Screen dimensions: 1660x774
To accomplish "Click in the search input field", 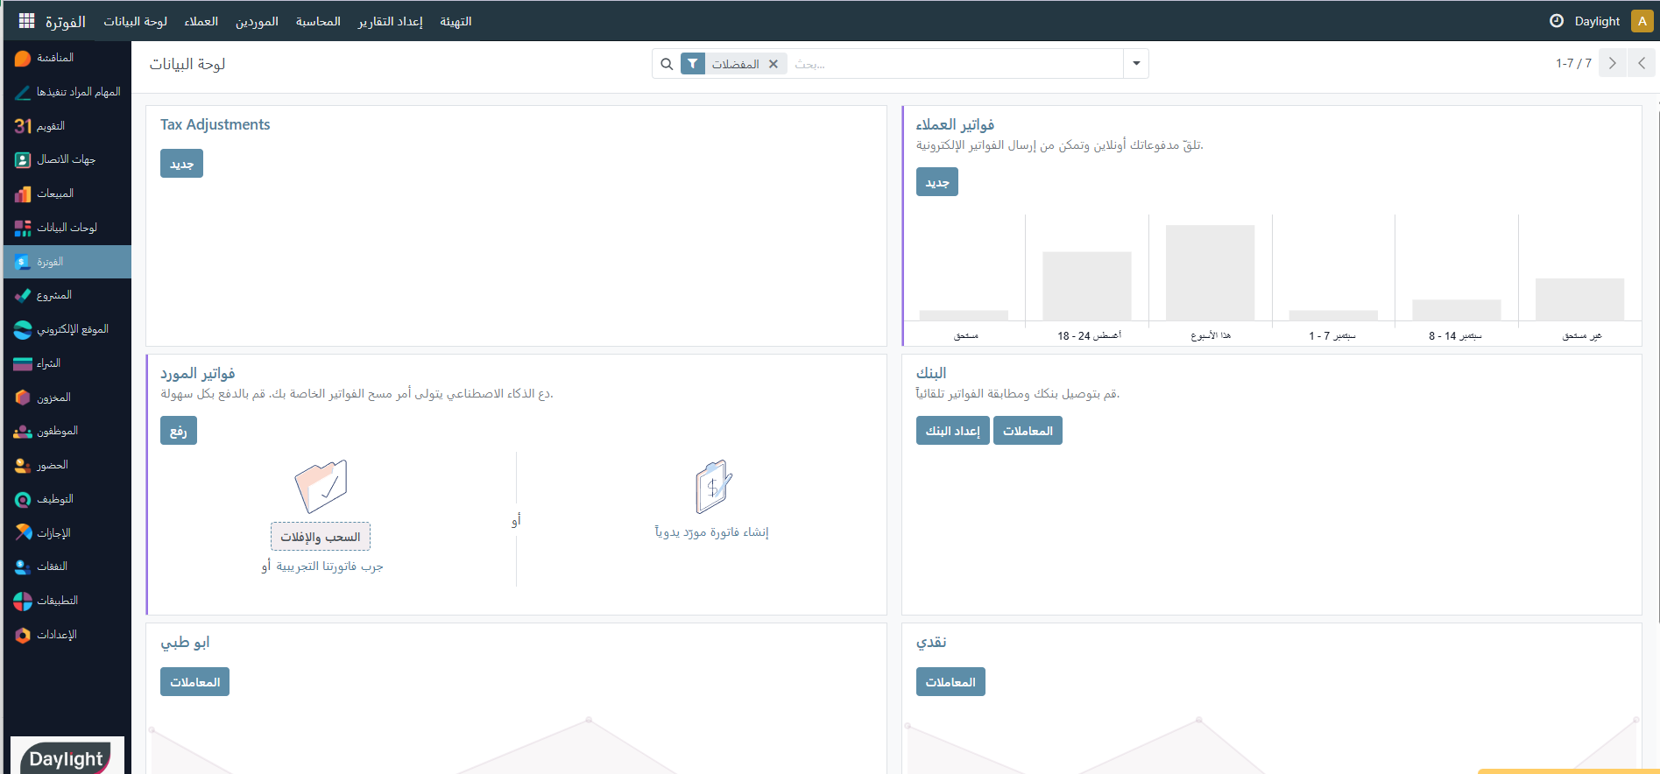I will click(x=955, y=64).
